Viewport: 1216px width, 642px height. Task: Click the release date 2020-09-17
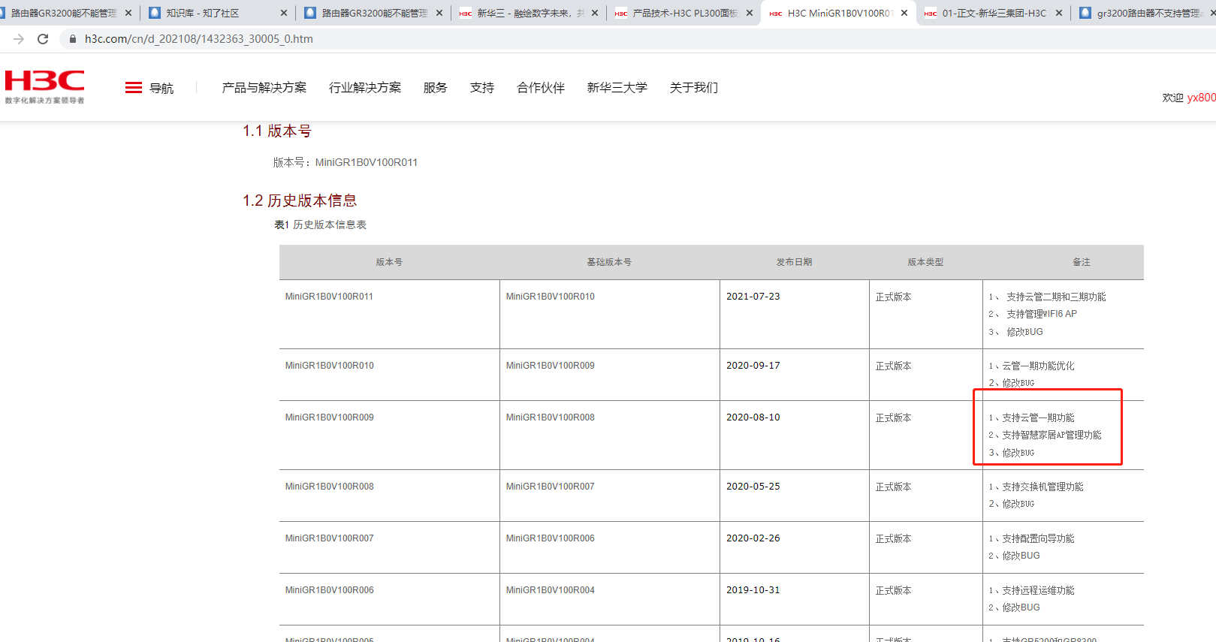click(753, 366)
